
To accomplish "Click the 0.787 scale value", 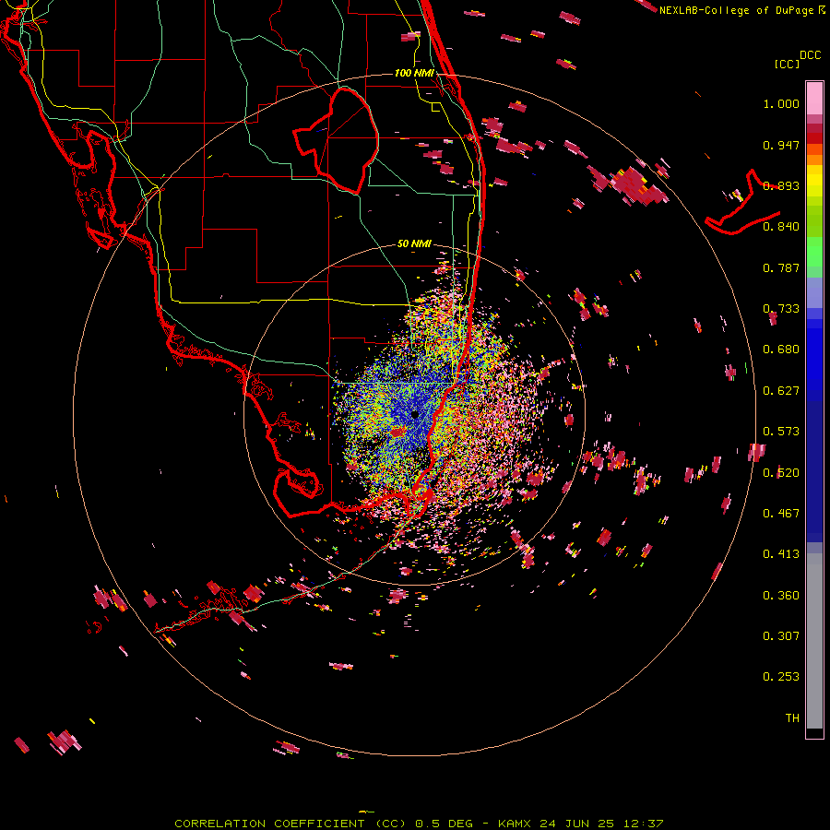I will click(781, 267).
